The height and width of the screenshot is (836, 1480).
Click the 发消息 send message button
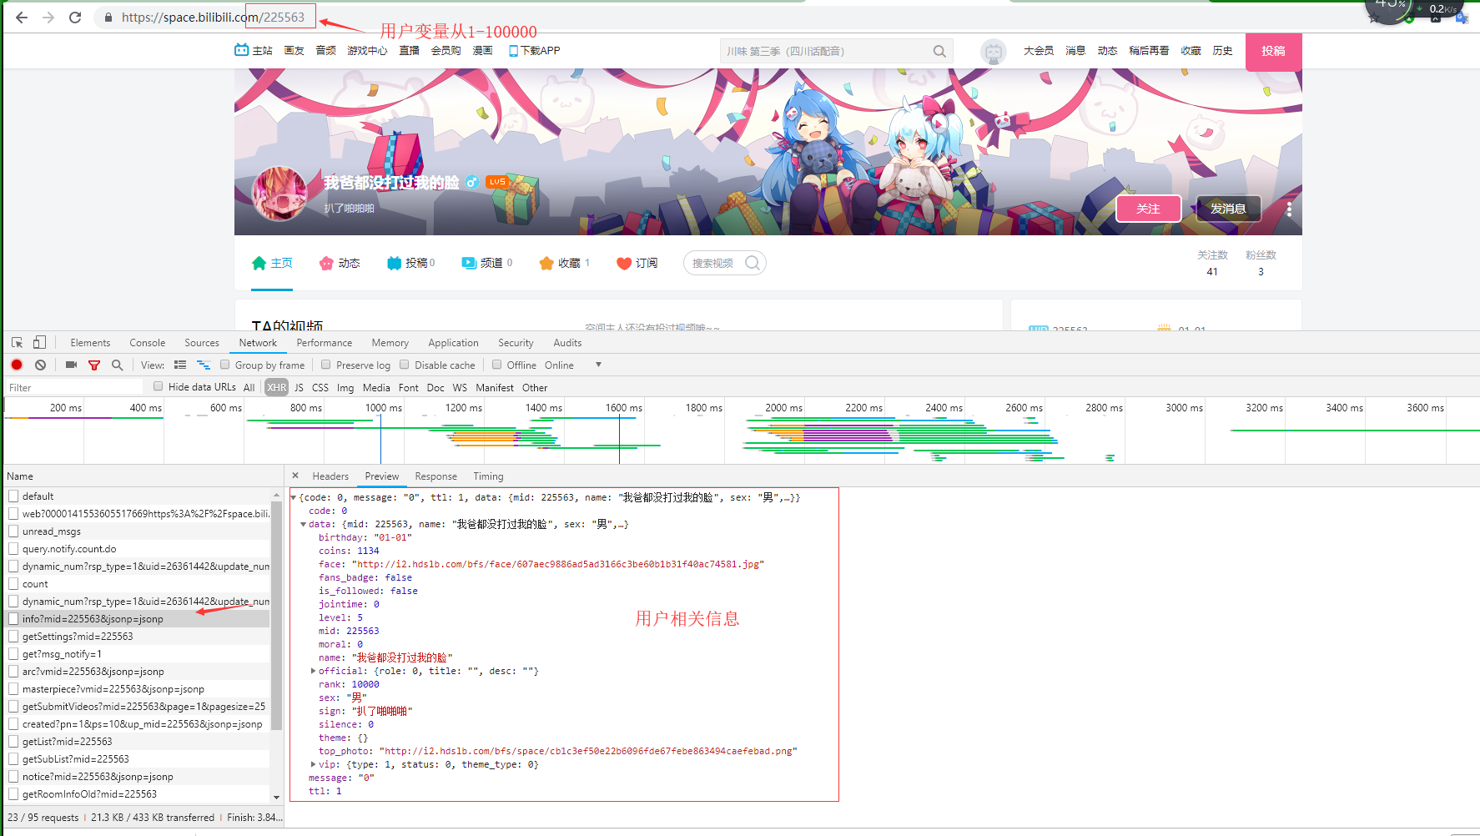coord(1228,209)
